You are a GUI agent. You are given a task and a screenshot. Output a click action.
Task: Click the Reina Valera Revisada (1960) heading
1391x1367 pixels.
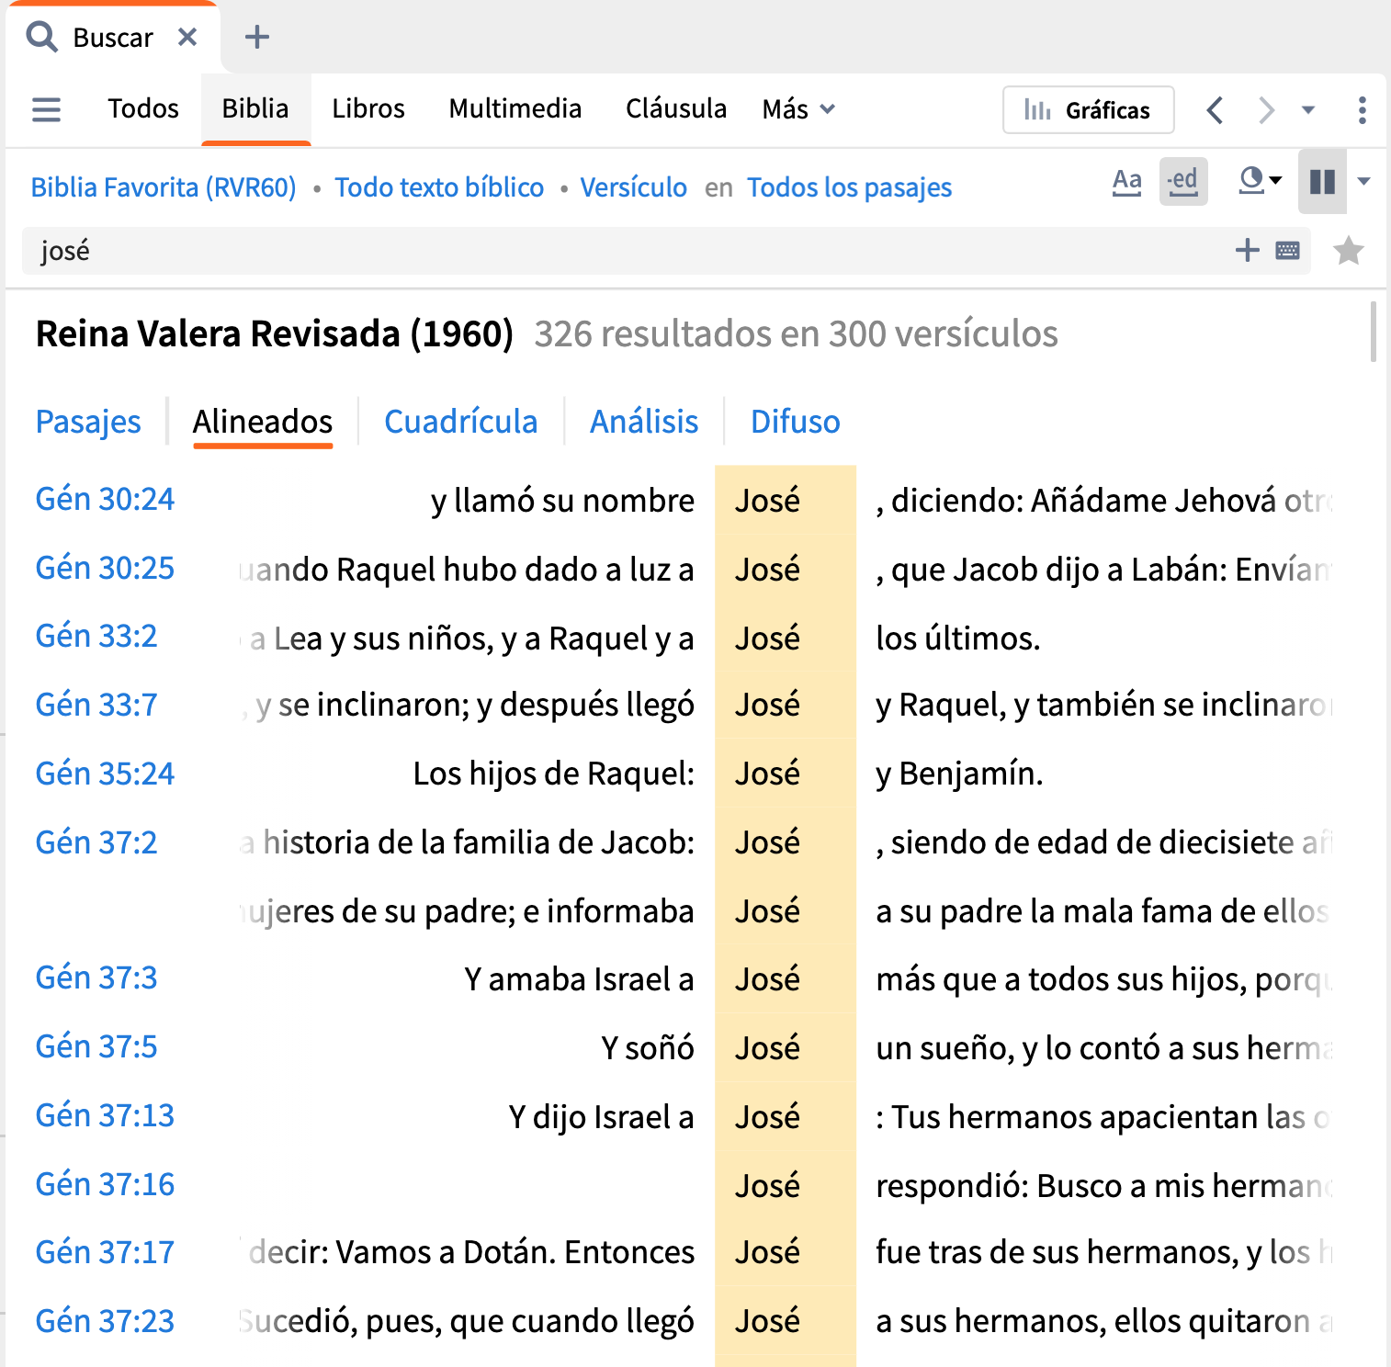pyautogui.click(x=274, y=333)
